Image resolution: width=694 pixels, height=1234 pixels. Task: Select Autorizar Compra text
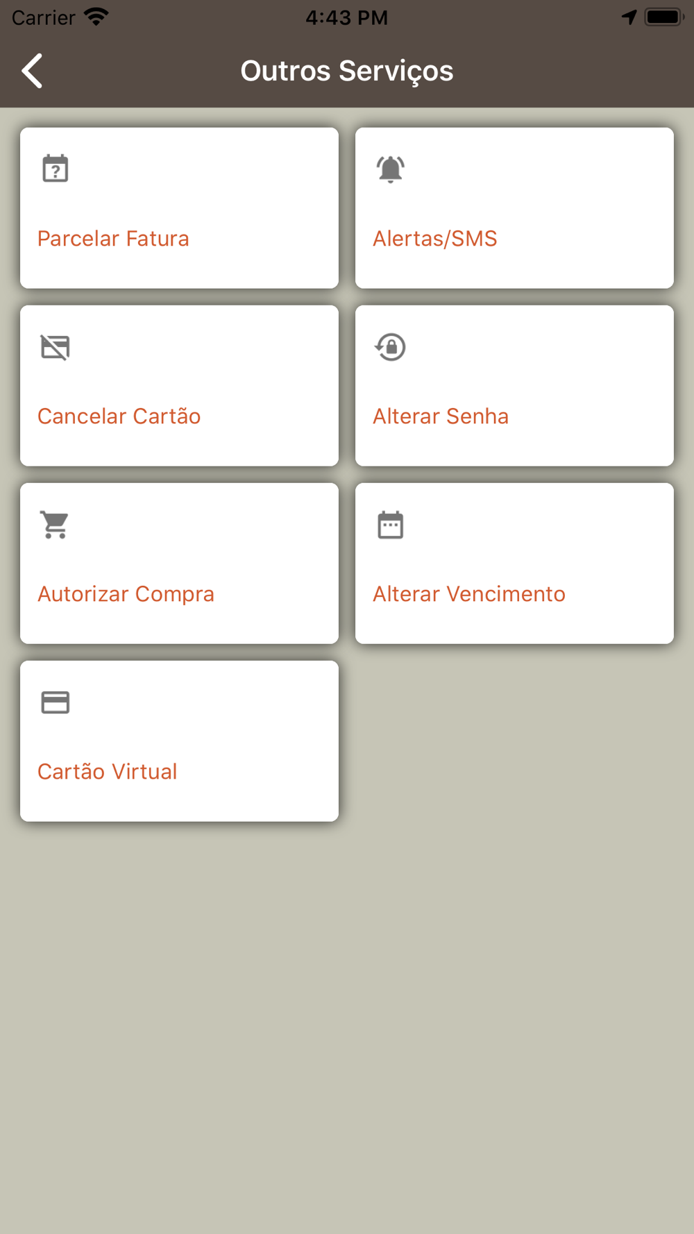(126, 594)
